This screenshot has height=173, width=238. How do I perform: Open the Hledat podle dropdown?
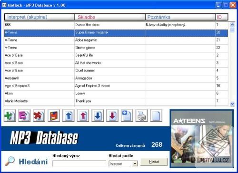coord(135,163)
